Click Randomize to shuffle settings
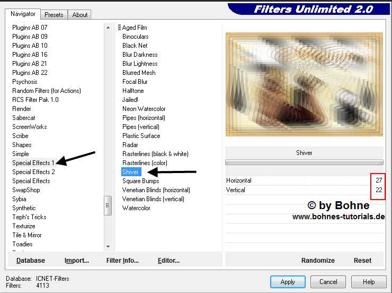392x293 pixels. click(x=318, y=261)
